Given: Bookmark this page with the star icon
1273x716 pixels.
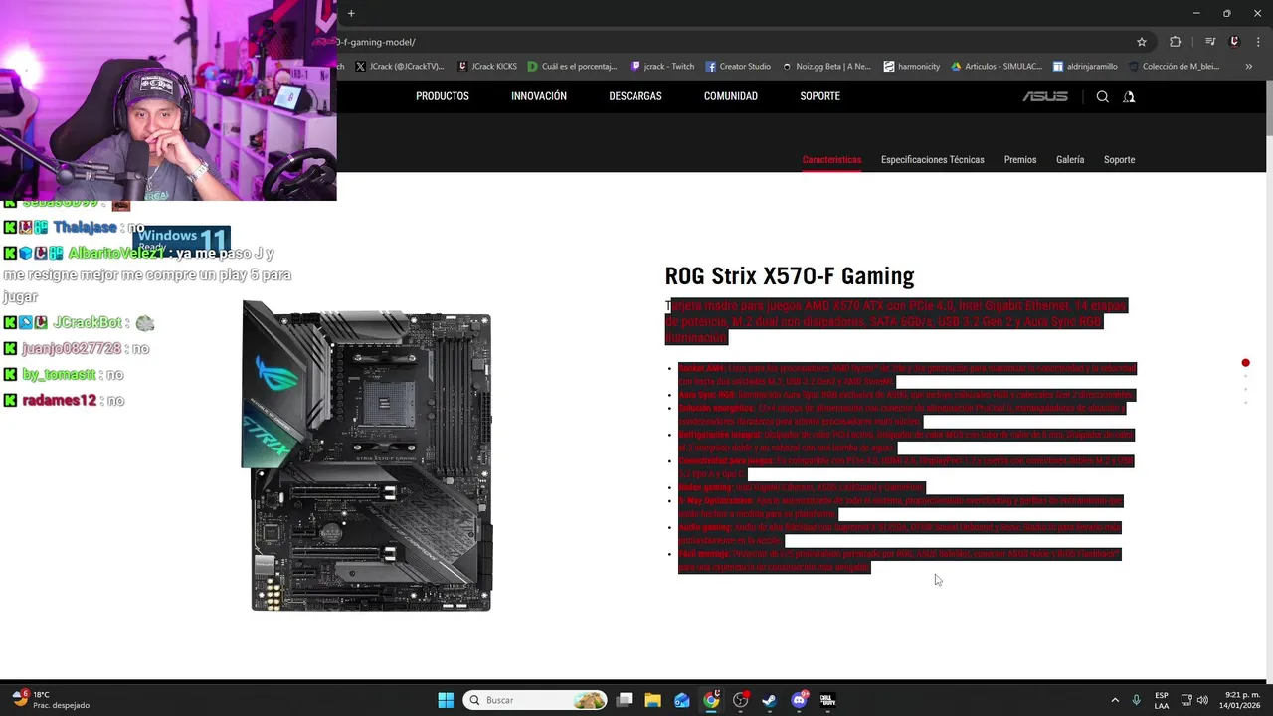Looking at the screenshot, I should coord(1142,42).
